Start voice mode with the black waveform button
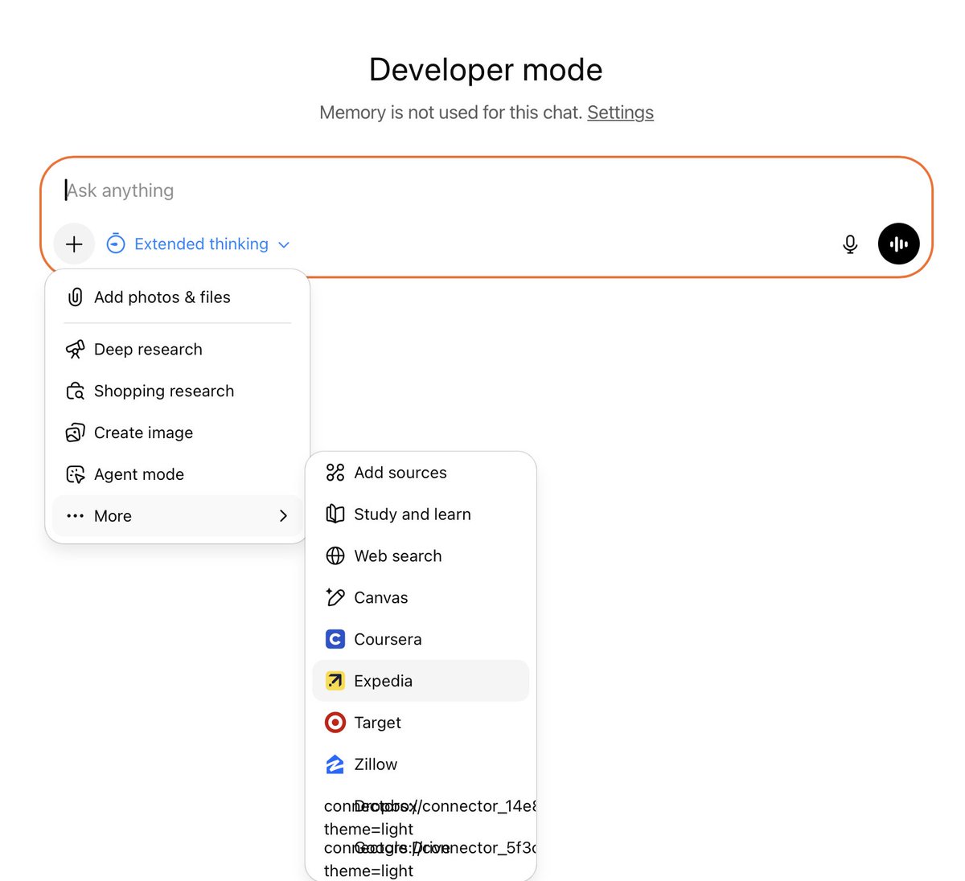This screenshot has width=965, height=881. click(x=898, y=244)
